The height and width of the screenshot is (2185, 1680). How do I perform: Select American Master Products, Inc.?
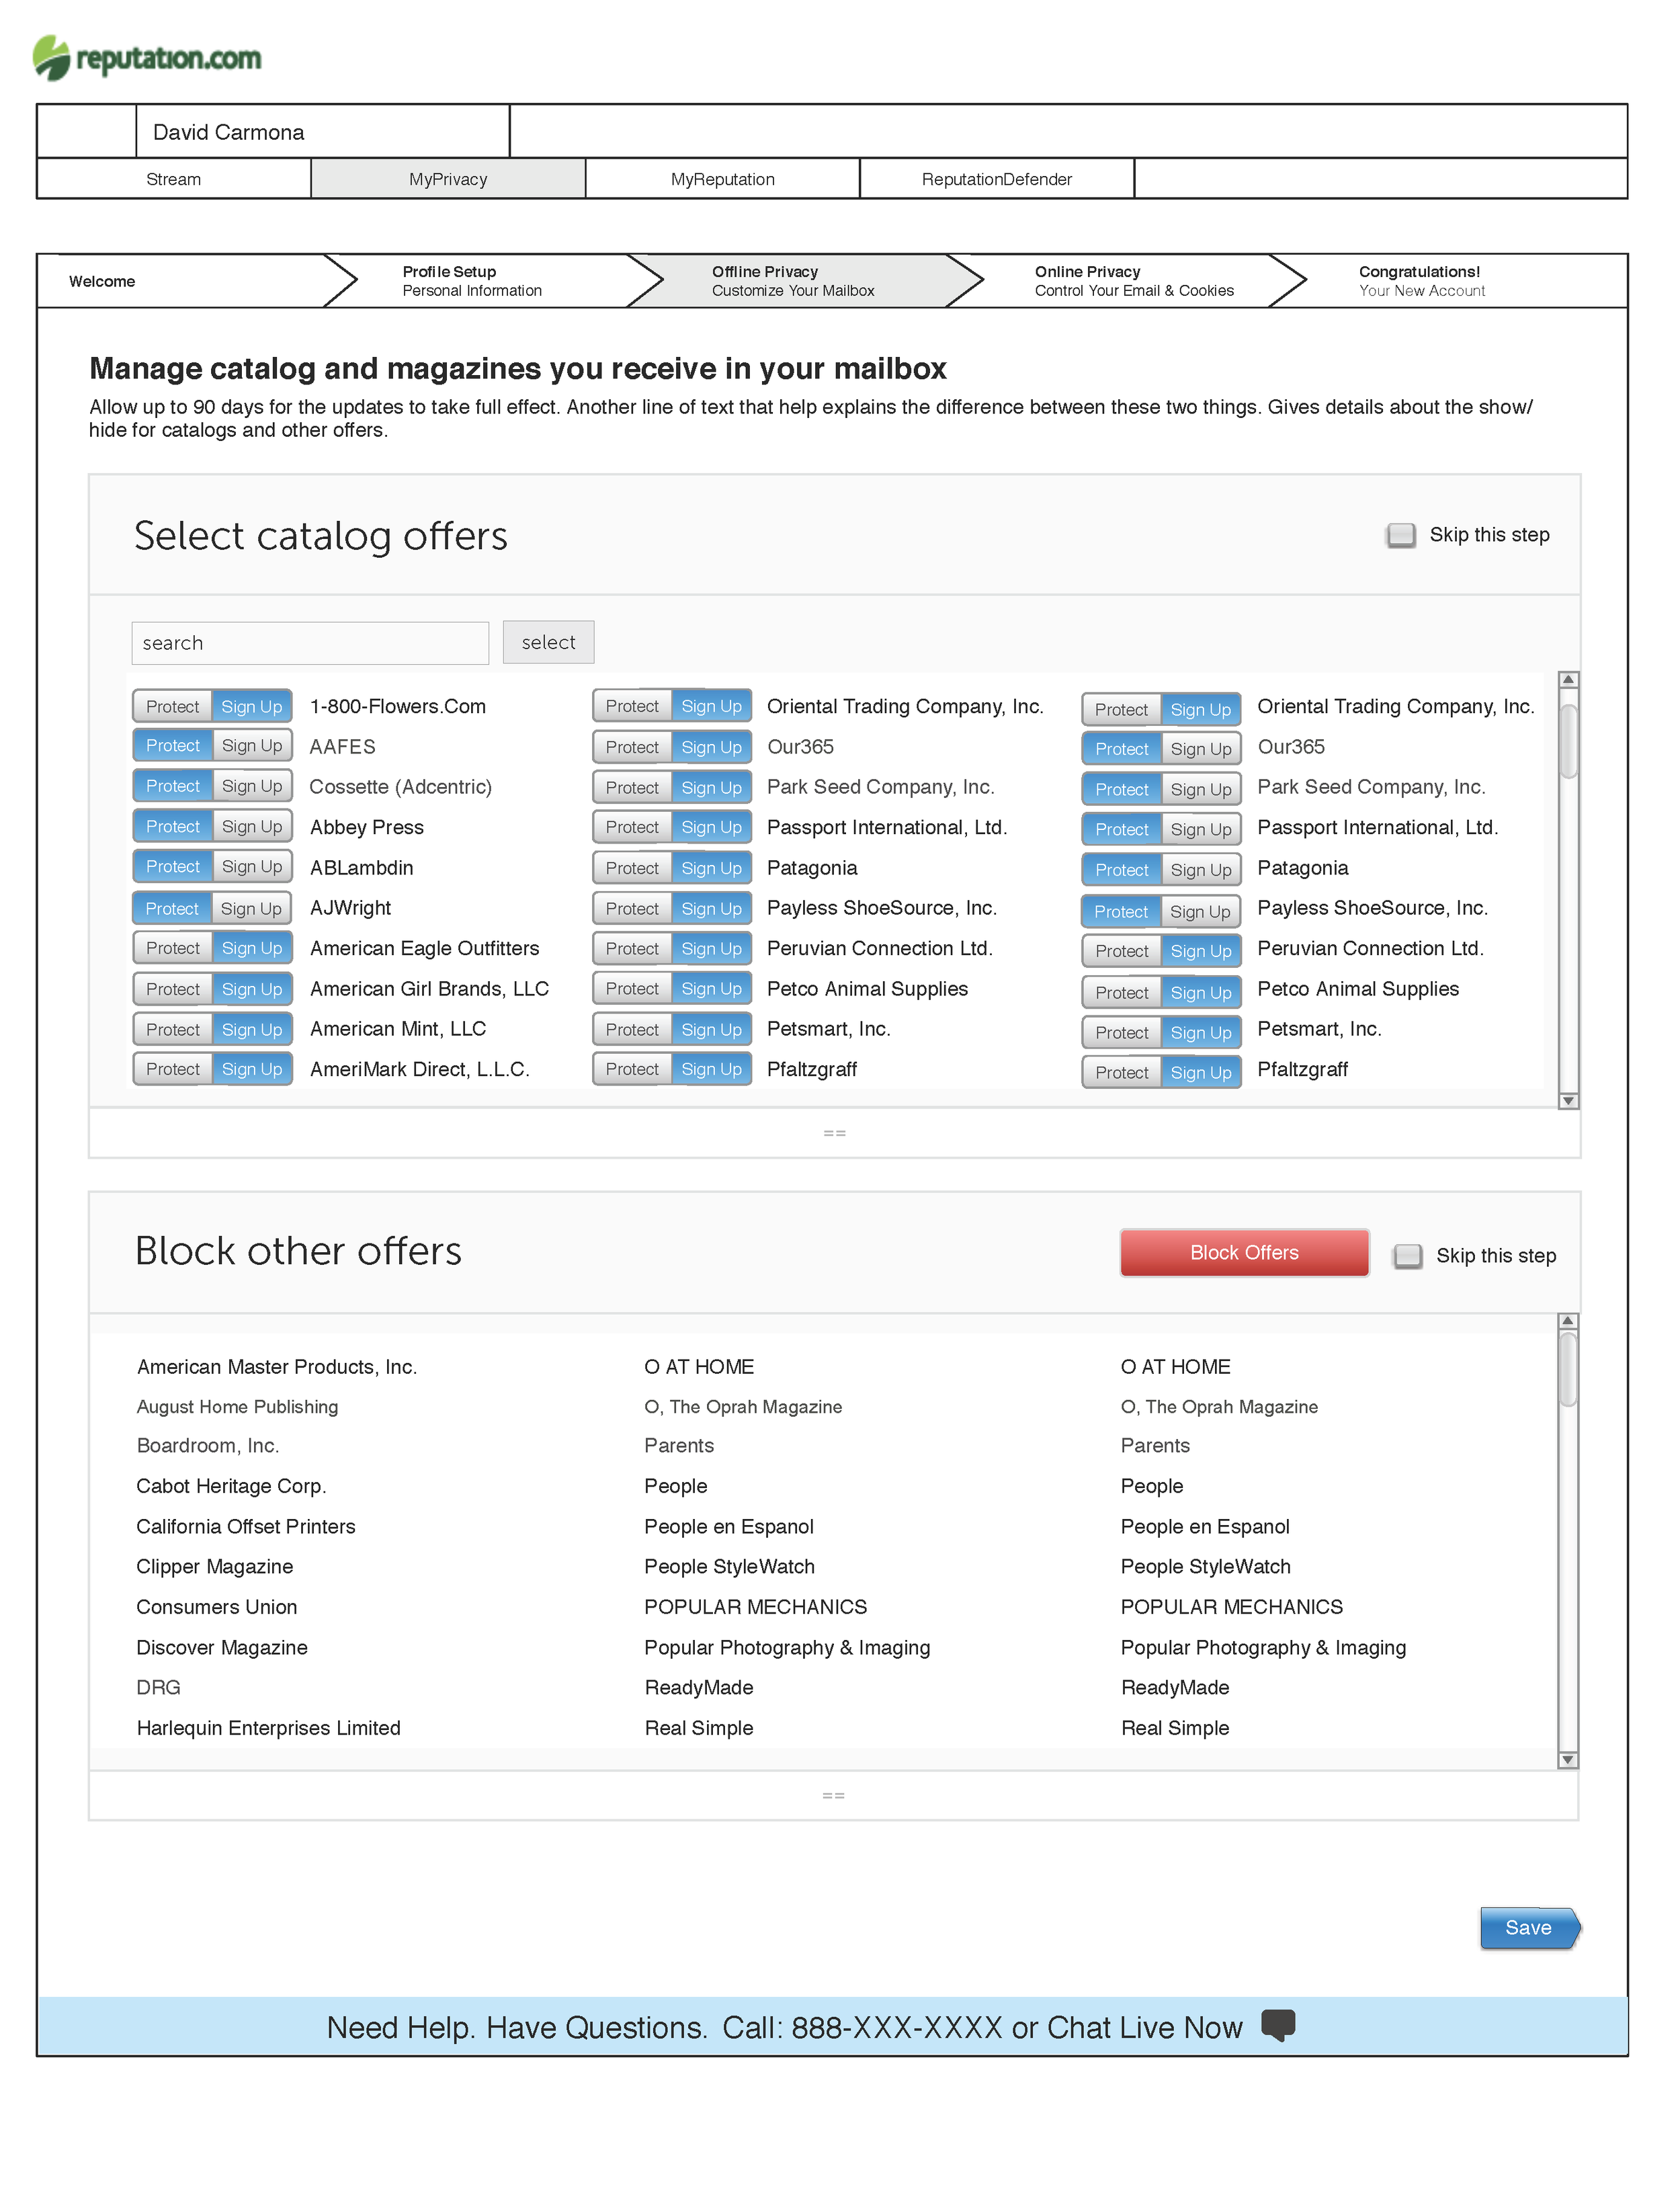click(x=277, y=1366)
